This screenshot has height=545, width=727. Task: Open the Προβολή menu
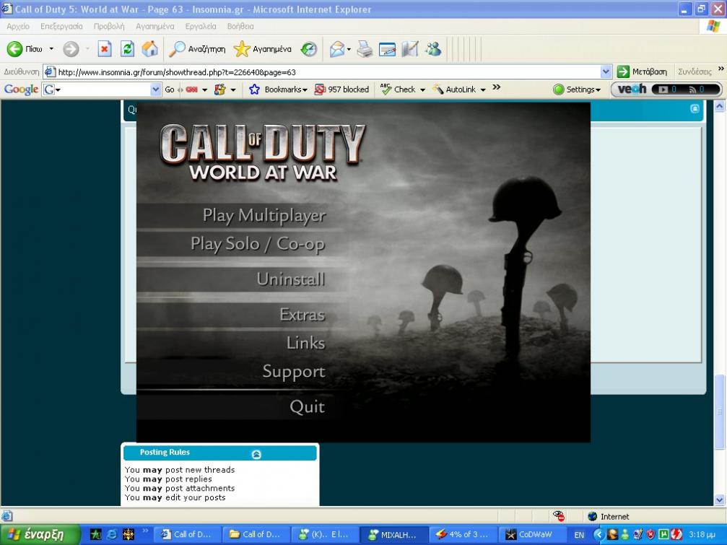coord(109,27)
